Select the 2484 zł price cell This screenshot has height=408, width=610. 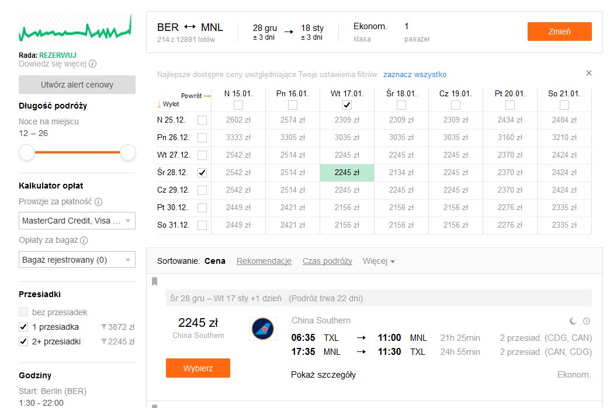(x=564, y=120)
